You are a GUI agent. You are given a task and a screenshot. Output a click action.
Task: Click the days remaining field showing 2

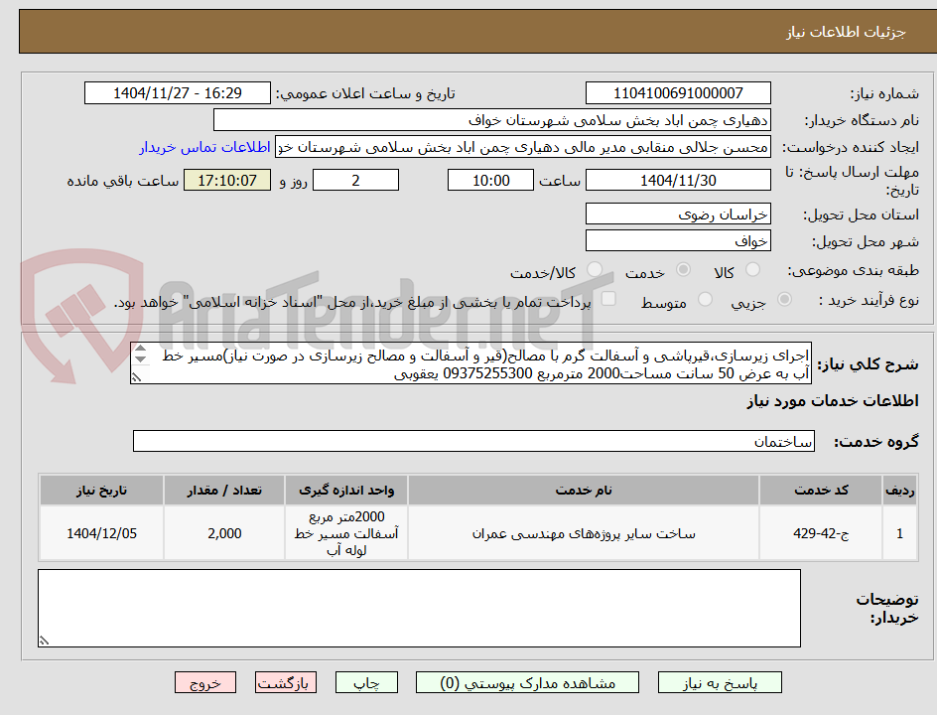click(x=355, y=180)
